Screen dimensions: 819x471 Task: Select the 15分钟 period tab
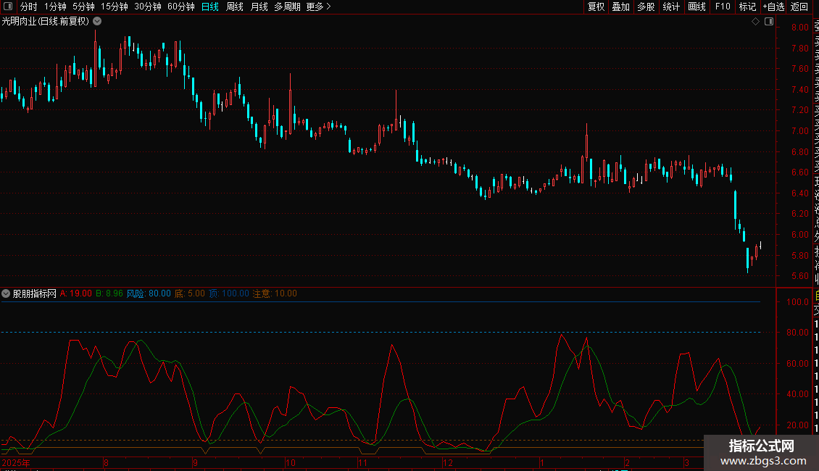(115, 7)
